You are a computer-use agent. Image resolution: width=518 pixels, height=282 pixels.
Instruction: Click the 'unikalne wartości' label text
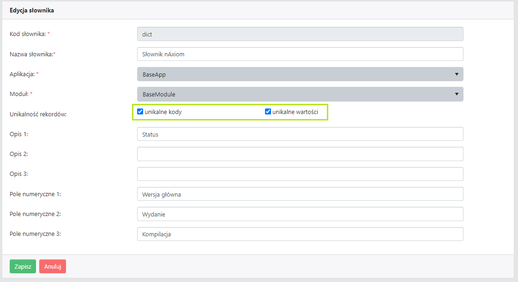coord(295,112)
